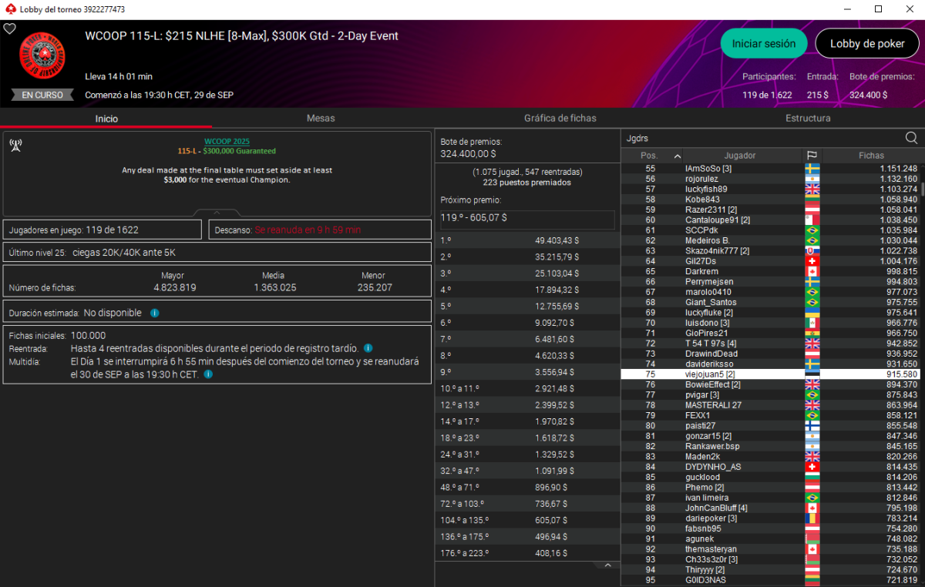Select player BowieEffect [2]
This screenshot has width=925, height=587.
click(770, 384)
